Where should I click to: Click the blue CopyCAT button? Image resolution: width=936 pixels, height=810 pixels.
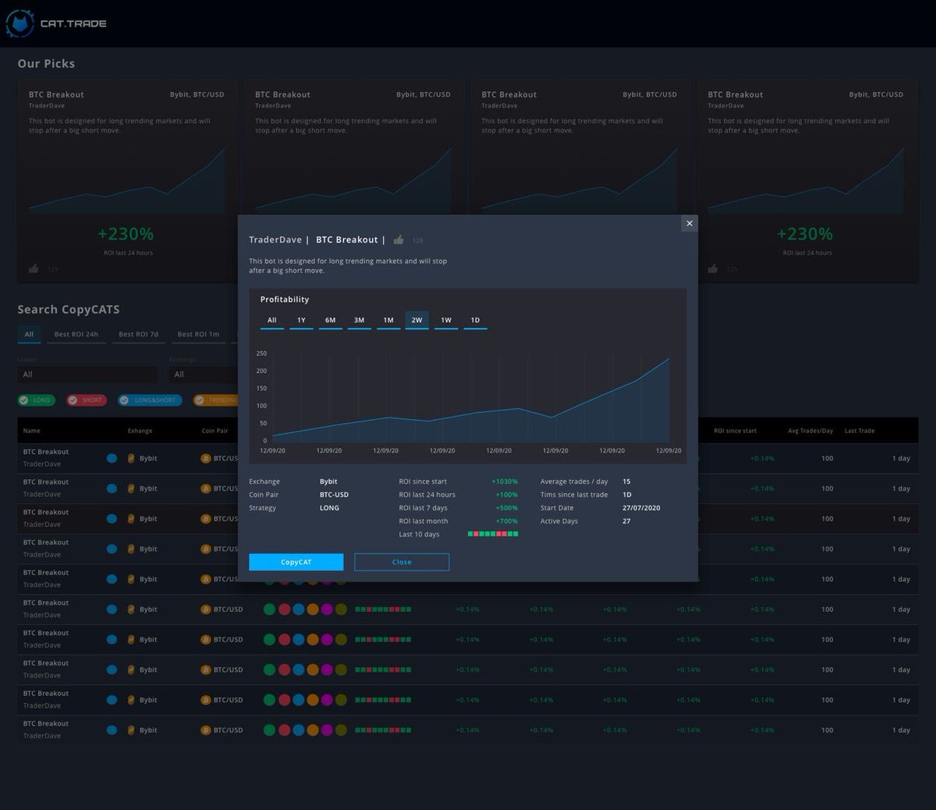296,562
